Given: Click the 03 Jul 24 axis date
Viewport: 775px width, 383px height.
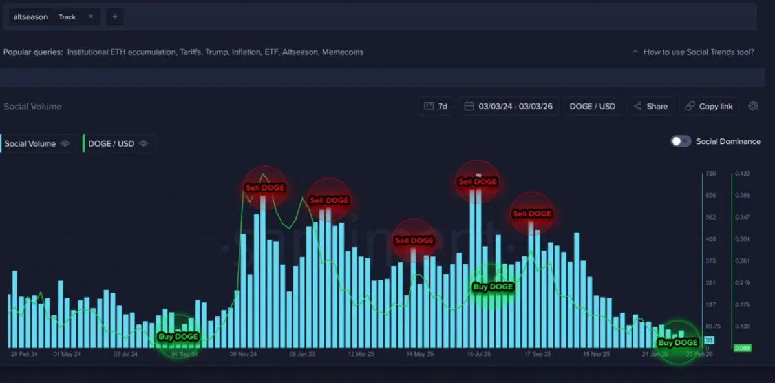Looking at the screenshot, I should coord(126,355).
